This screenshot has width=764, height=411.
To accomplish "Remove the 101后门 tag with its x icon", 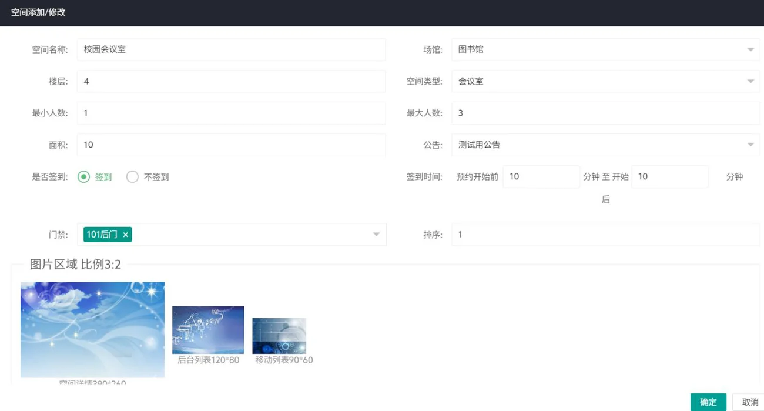I will point(125,235).
